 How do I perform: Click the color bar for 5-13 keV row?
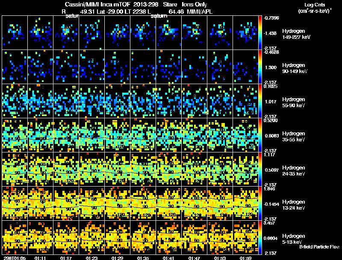click(x=260, y=237)
